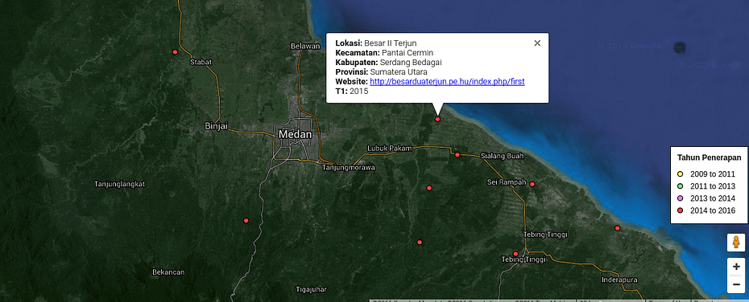749x302 pixels.
Task: Click the red marker southwest of Medan
Action: point(246,221)
